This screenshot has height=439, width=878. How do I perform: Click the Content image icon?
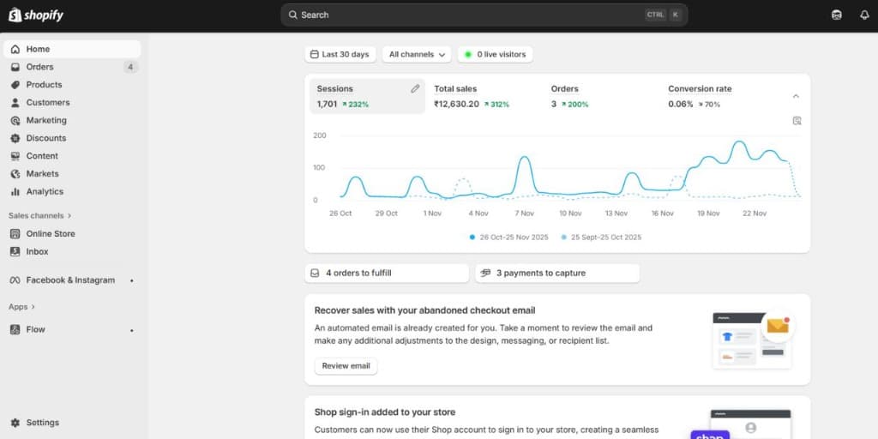point(15,156)
